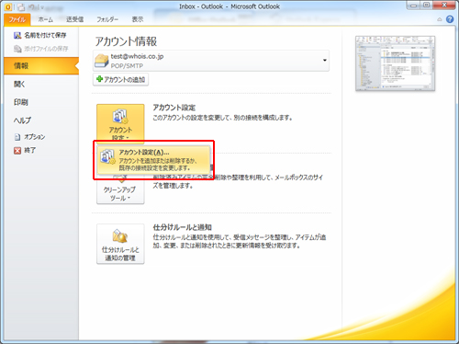Click the Outlook logo in title bar
The image size is (459, 344).
click(8, 6)
